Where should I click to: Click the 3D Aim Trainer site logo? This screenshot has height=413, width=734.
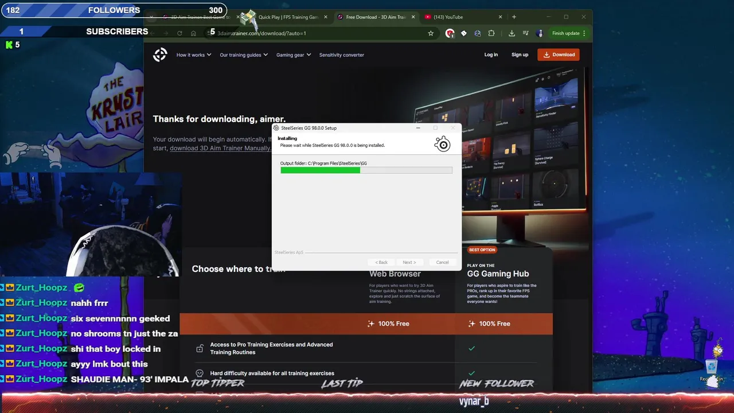coord(160,54)
